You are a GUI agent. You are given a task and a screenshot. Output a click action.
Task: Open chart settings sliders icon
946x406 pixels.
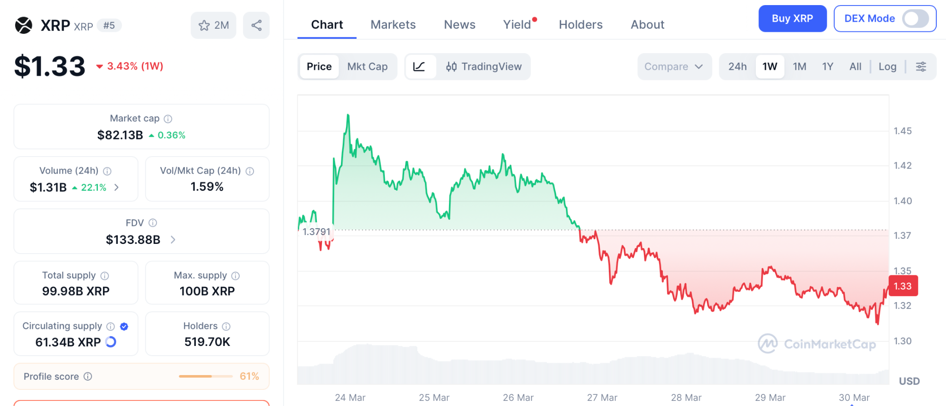[921, 67]
